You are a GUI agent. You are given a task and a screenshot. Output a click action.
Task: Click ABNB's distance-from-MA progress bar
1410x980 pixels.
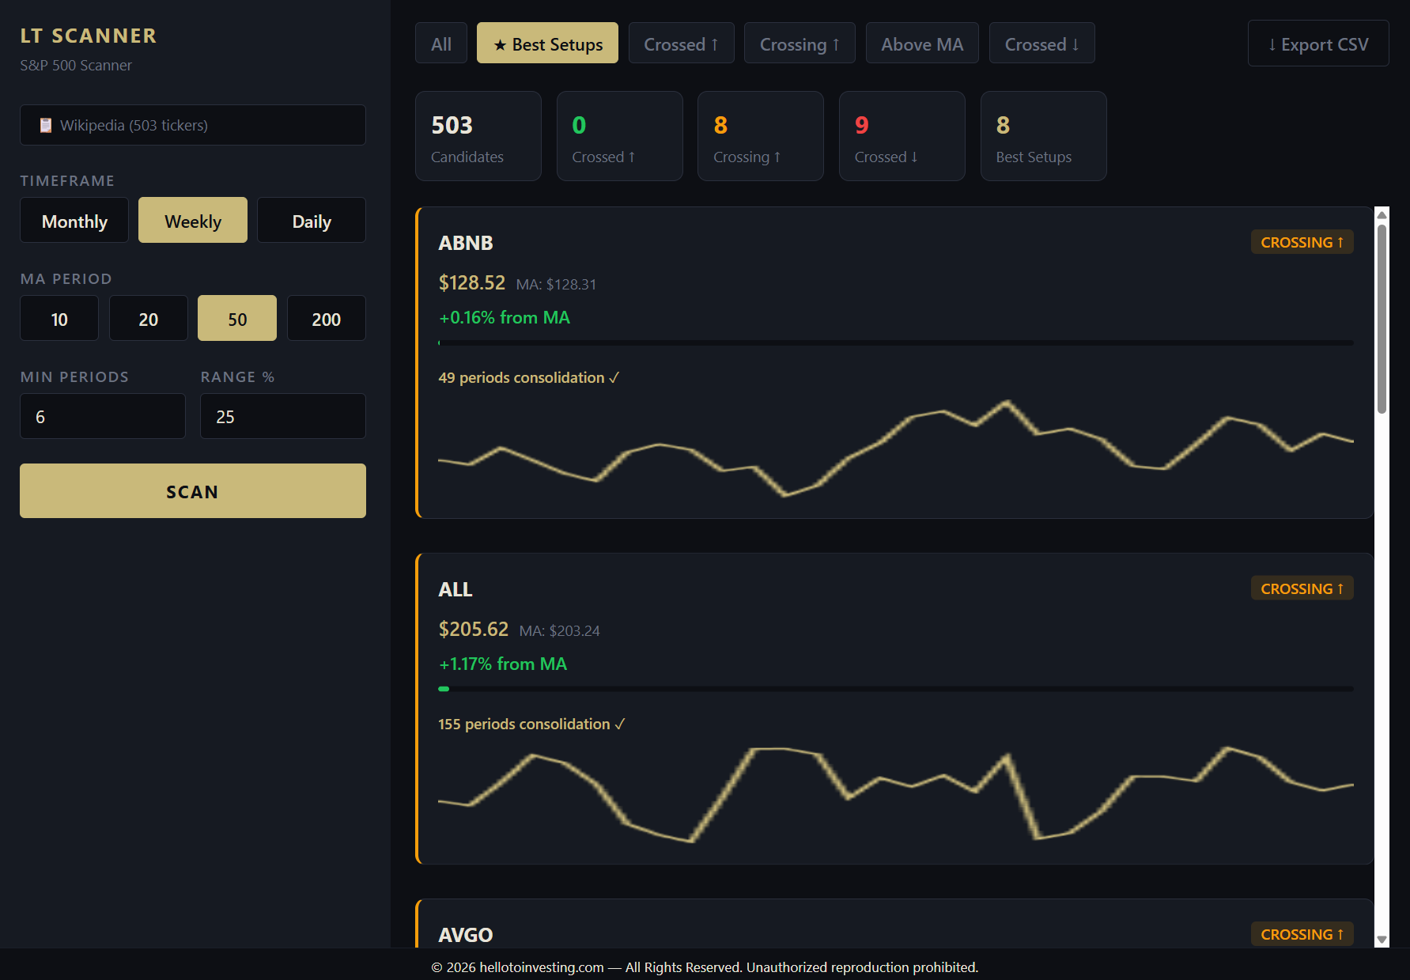point(896,342)
